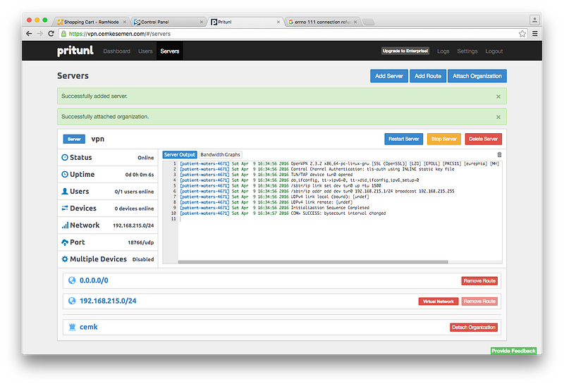This screenshot has width=564, height=386.
Task: Bookmark page with the star icon
Action: coord(522,34)
